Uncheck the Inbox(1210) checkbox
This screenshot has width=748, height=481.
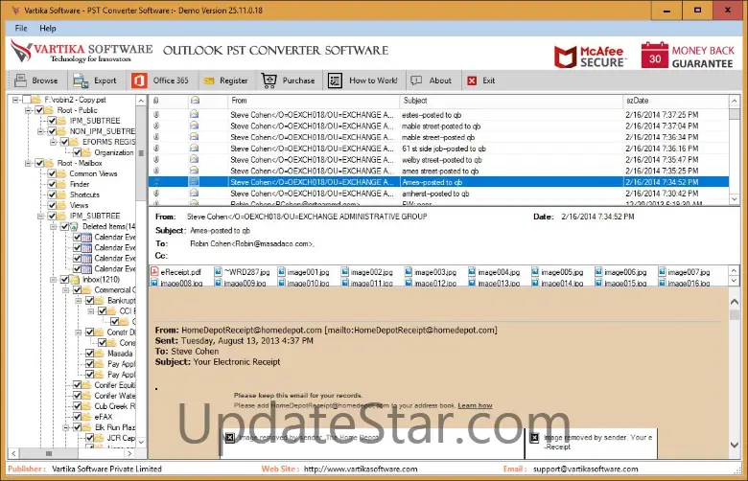tap(64, 280)
